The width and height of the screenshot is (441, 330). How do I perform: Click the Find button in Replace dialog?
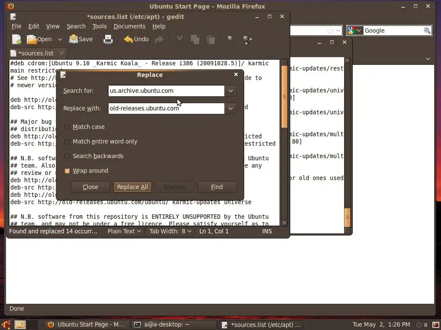pos(217,187)
